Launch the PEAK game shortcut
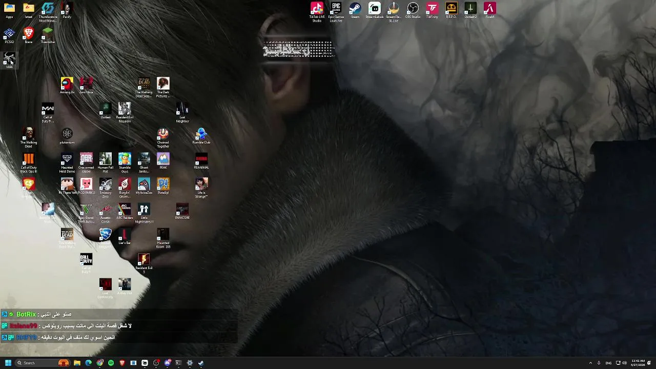This screenshot has width=656, height=369. [163, 161]
